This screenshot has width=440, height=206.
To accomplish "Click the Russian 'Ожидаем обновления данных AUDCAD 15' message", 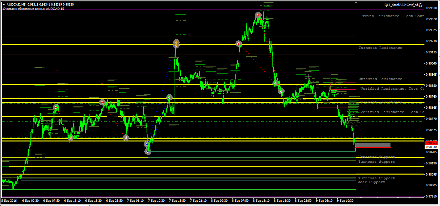I will 33,9.
